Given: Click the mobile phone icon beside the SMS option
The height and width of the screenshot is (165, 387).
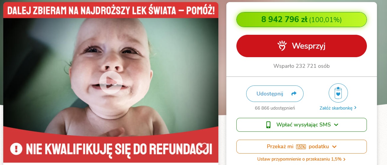Looking at the screenshot, I should [268, 125].
